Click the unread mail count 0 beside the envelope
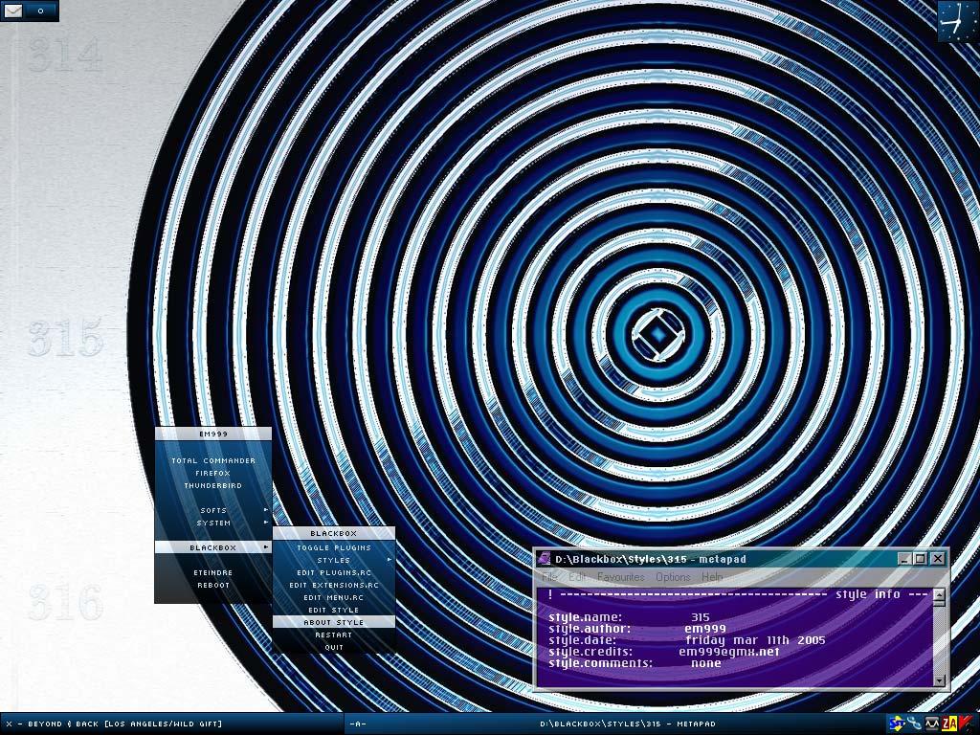Screen dimensions: 980x735 (x=40, y=11)
